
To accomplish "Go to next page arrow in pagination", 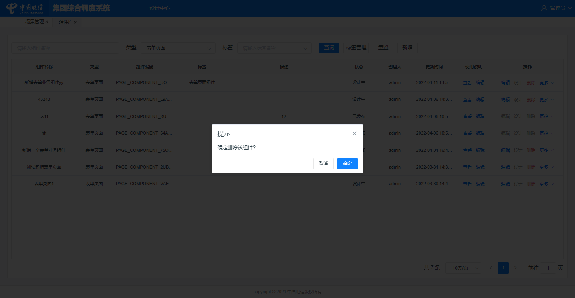I will point(516,268).
